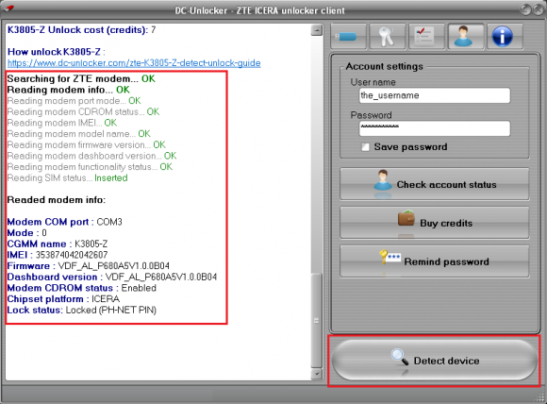547x404 pixels.
Task: Open the blue info about tab
Action: pos(505,36)
